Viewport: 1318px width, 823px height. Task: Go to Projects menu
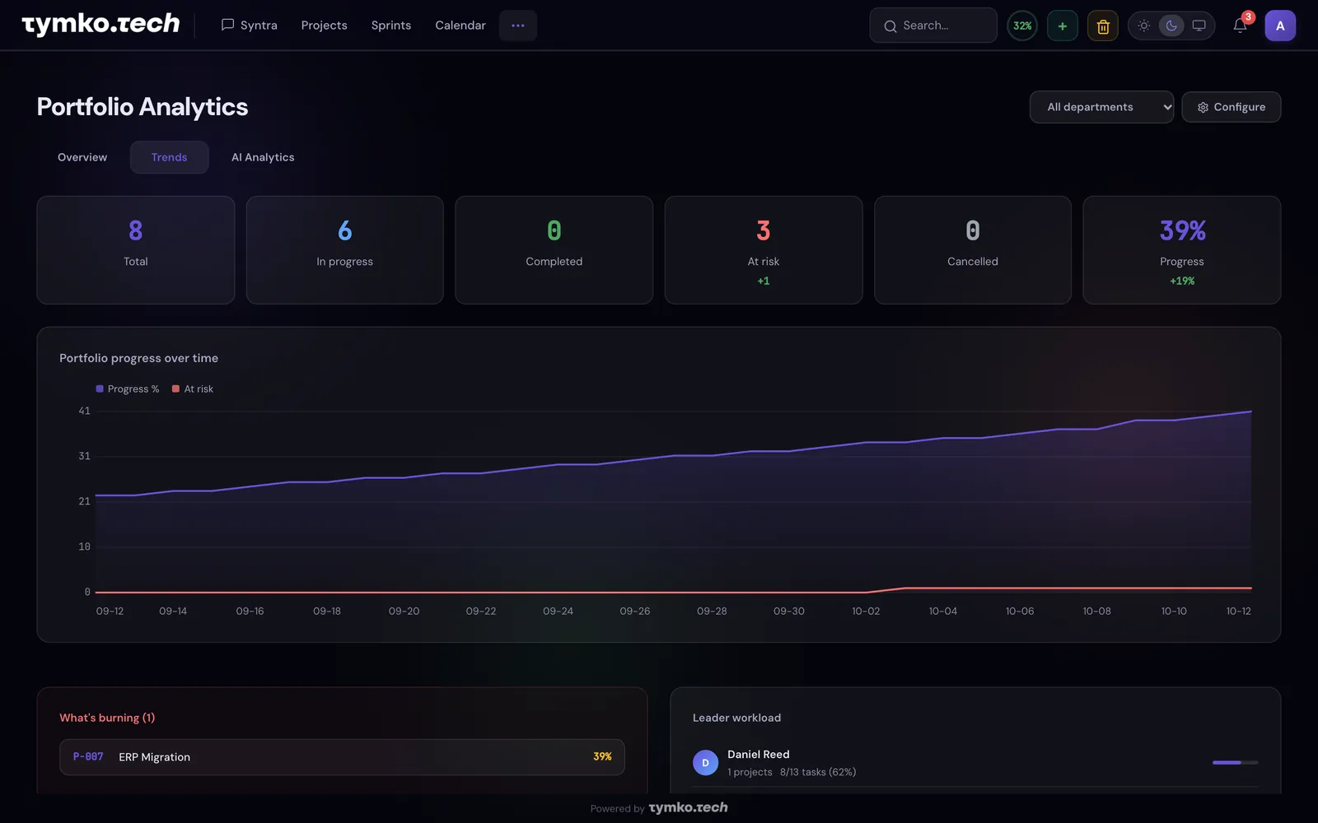324,26
